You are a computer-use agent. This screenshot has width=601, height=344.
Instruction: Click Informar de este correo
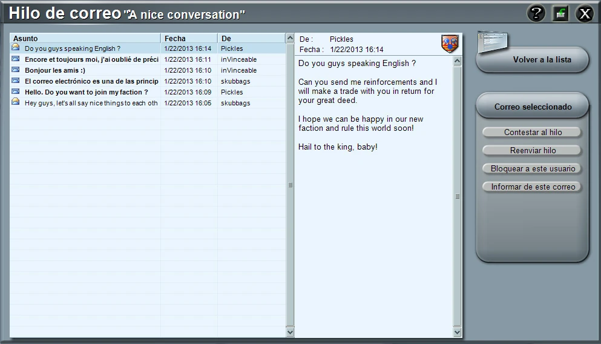(532, 187)
